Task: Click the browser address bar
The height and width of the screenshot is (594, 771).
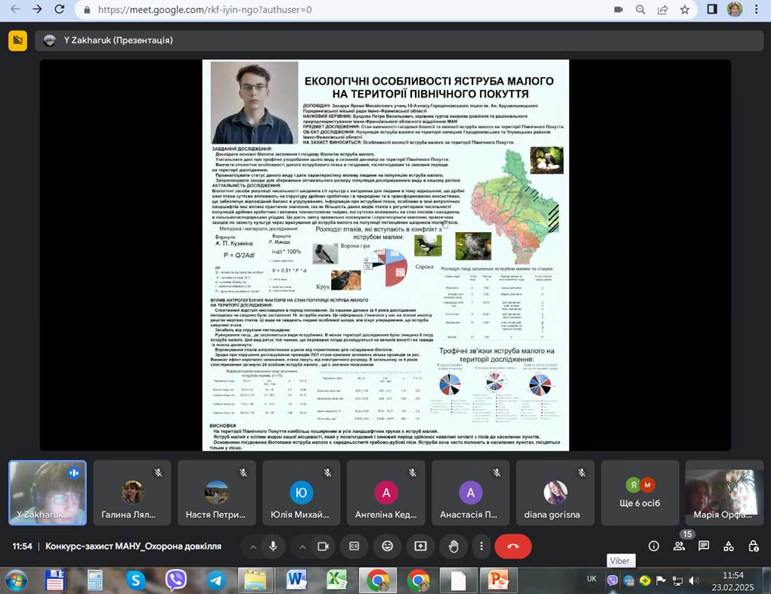Action: pos(227,11)
